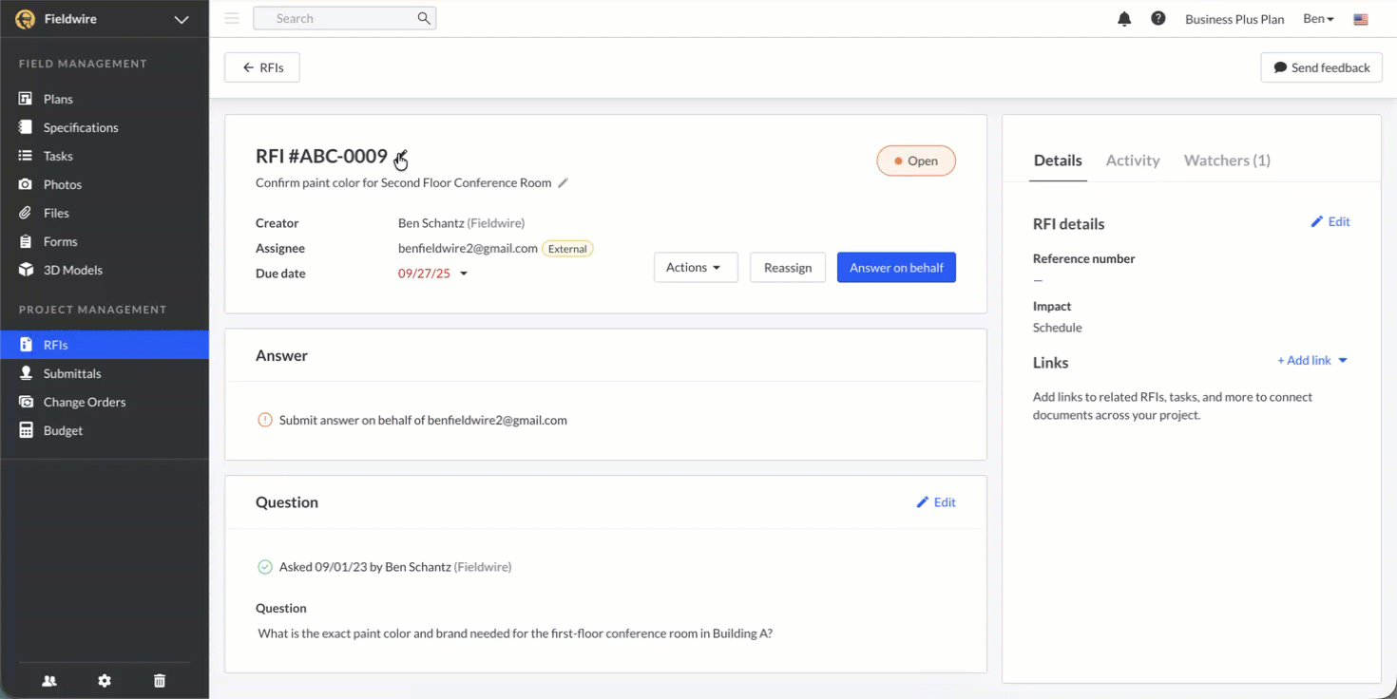The width and height of the screenshot is (1397, 699).
Task: Switch to the Watchers tab
Action: (x=1226, y=161)
